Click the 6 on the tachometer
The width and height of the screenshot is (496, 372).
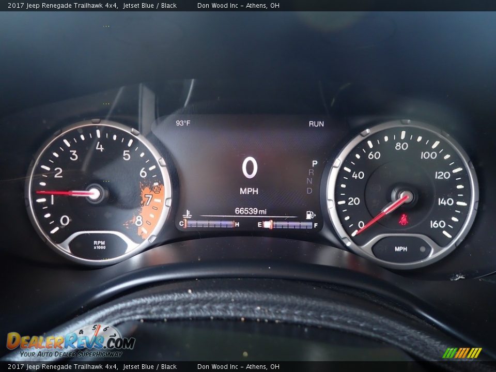pos(143,173)
